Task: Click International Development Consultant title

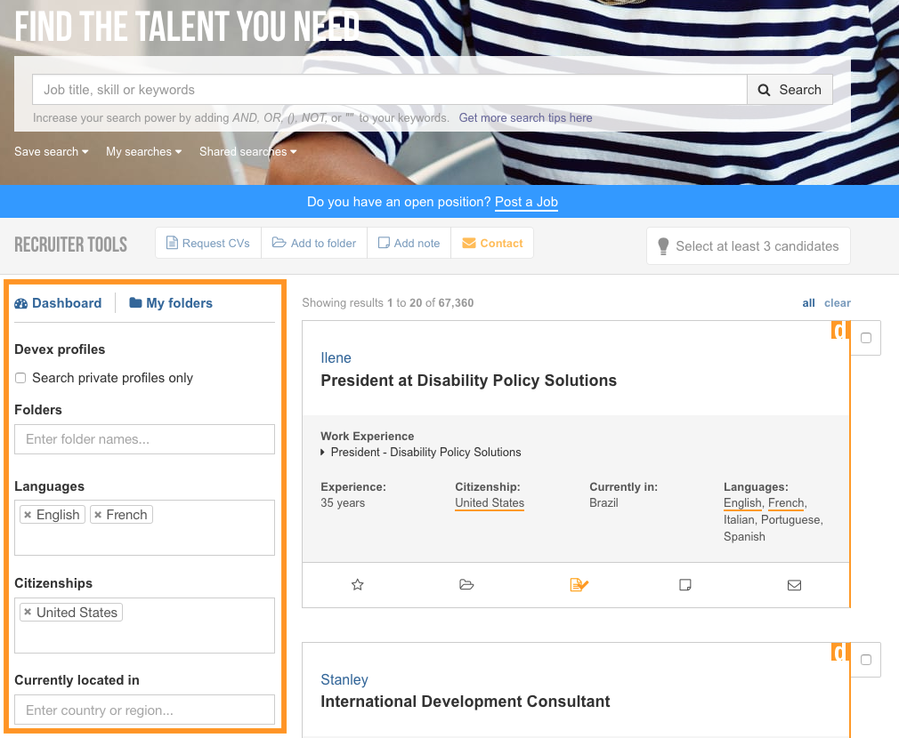Action: point(465,702)
